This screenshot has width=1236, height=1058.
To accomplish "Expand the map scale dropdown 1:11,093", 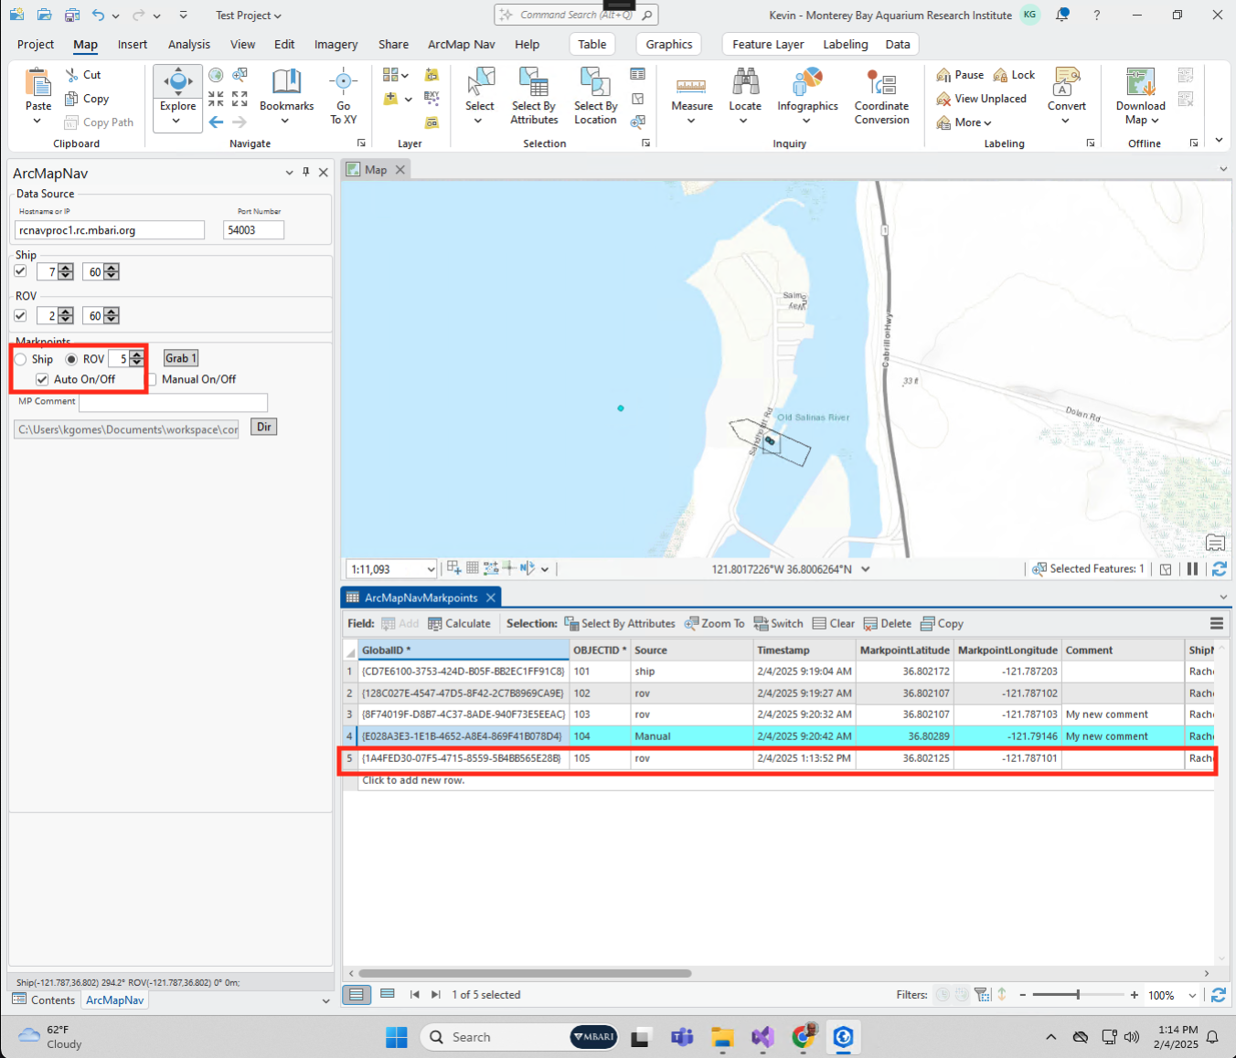I will pos(431,569).
